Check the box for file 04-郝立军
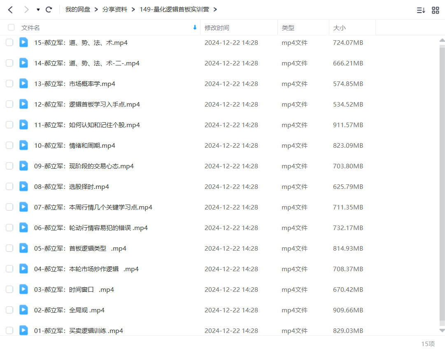 [9, 269]
